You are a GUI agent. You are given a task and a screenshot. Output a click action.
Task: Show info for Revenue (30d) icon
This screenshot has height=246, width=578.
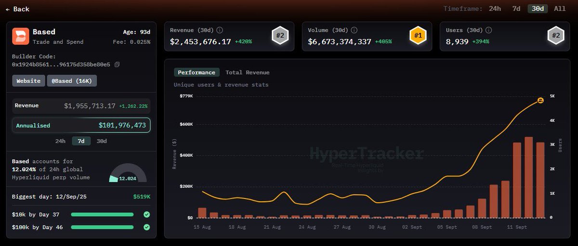tap(220, 30)
